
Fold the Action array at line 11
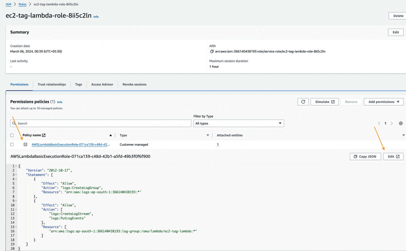coord(16,210)
